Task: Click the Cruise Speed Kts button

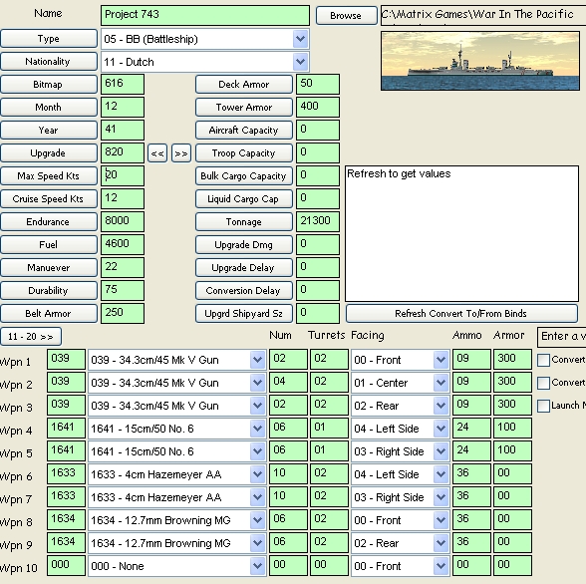Action: pos(49,198)
